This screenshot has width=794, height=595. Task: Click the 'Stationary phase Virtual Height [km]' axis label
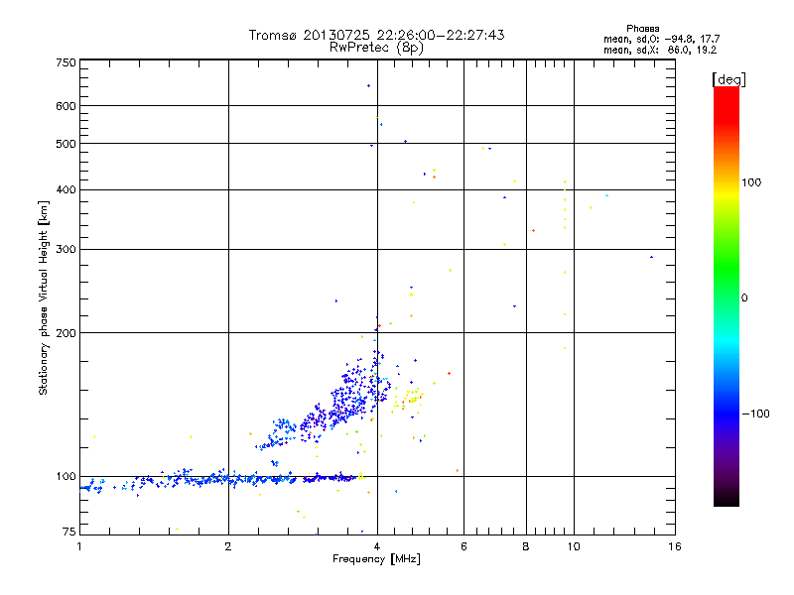43,297
